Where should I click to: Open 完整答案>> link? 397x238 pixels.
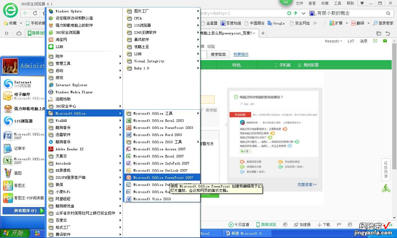click(x=307, y=185)
